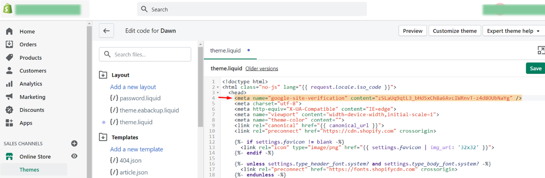View online store with eye icon
Image resolution: width=545 pixels, height=178 pixels.
pyautogui.click(x=75, y=156)
